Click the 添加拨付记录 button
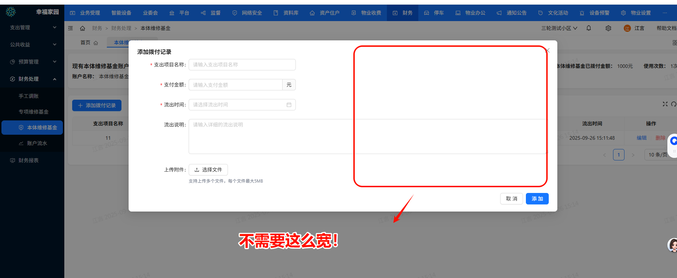Image resolution: width=677 pixels, height=278 pixels. point(97,105)
